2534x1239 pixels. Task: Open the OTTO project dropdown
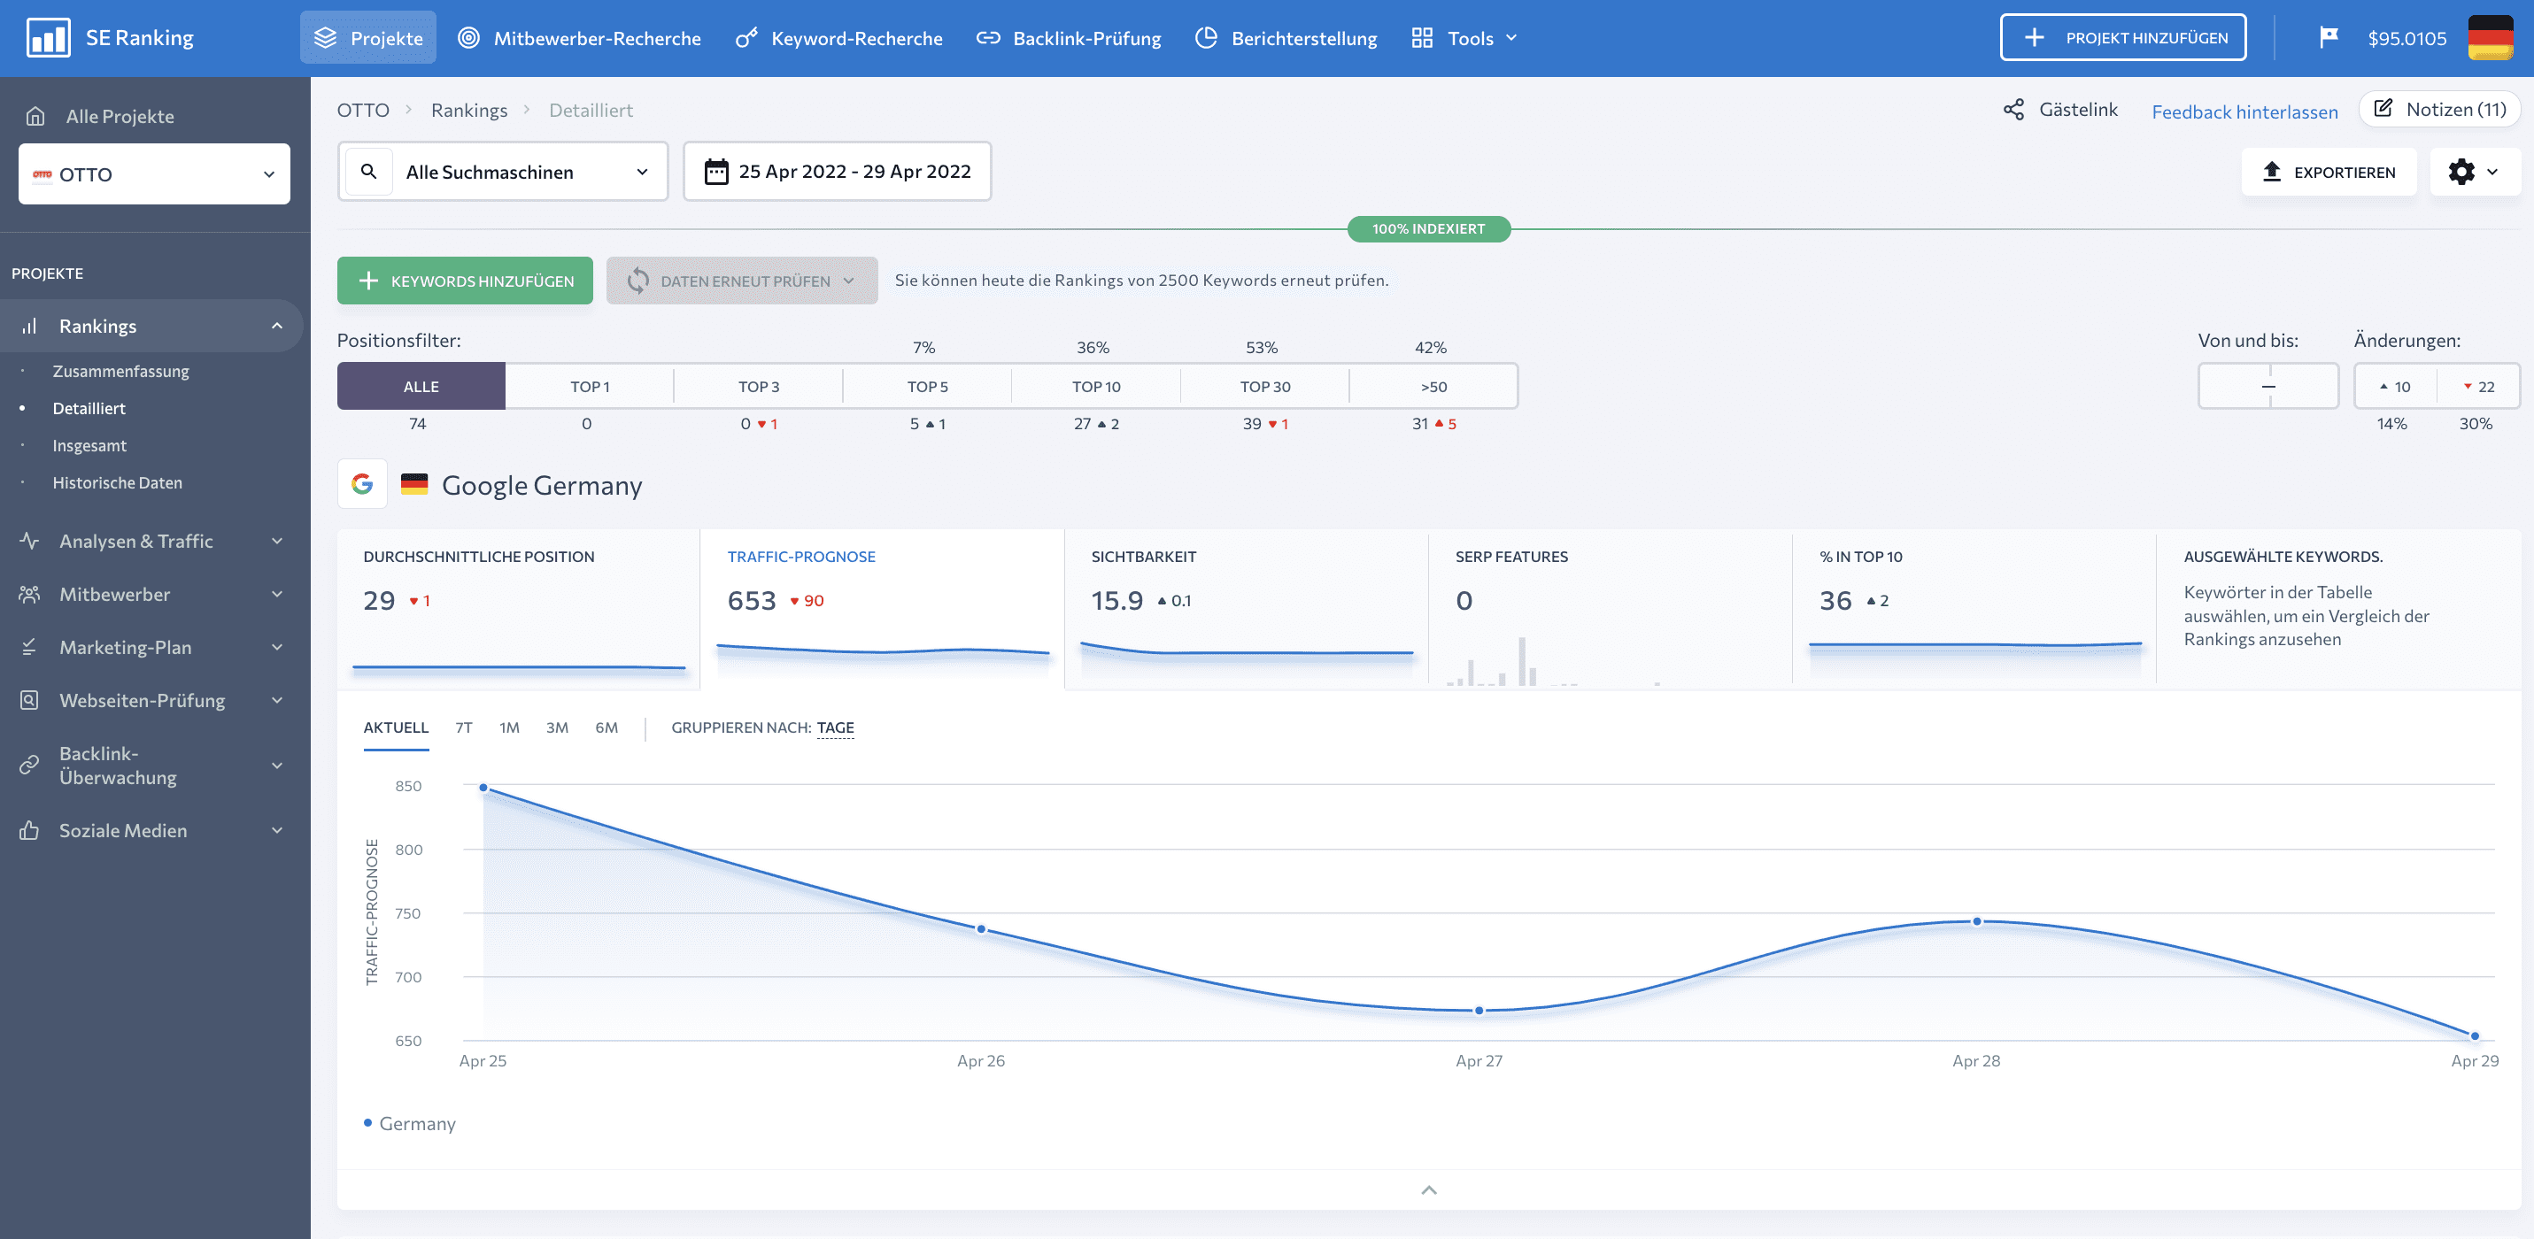pos(154,174)
